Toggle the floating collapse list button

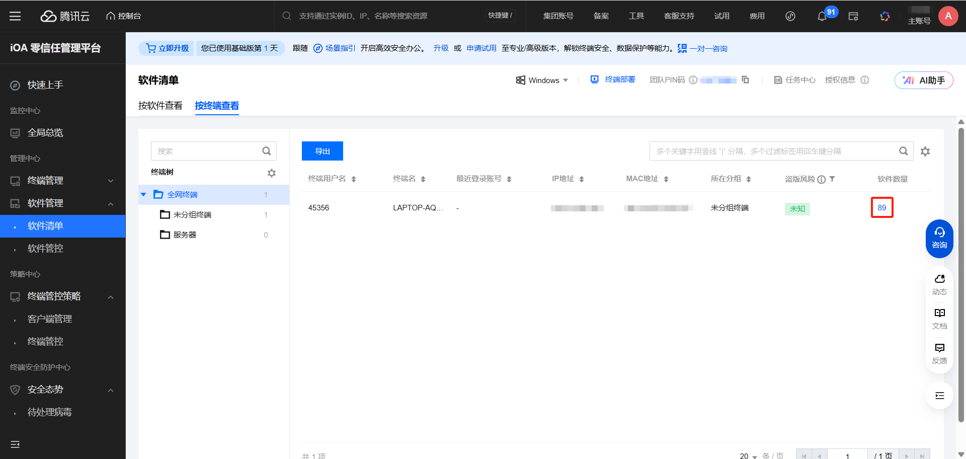click(939, 396)
